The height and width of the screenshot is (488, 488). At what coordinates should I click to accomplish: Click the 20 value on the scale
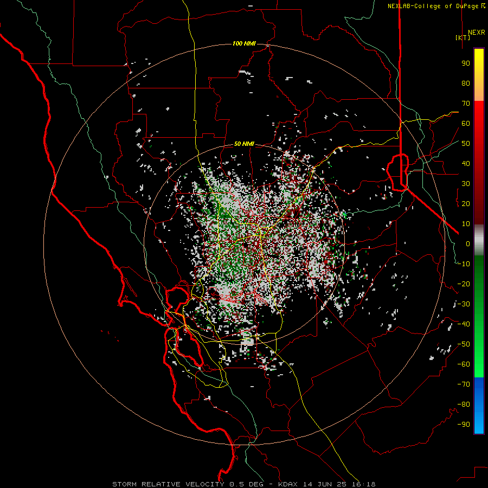(466, 204)
